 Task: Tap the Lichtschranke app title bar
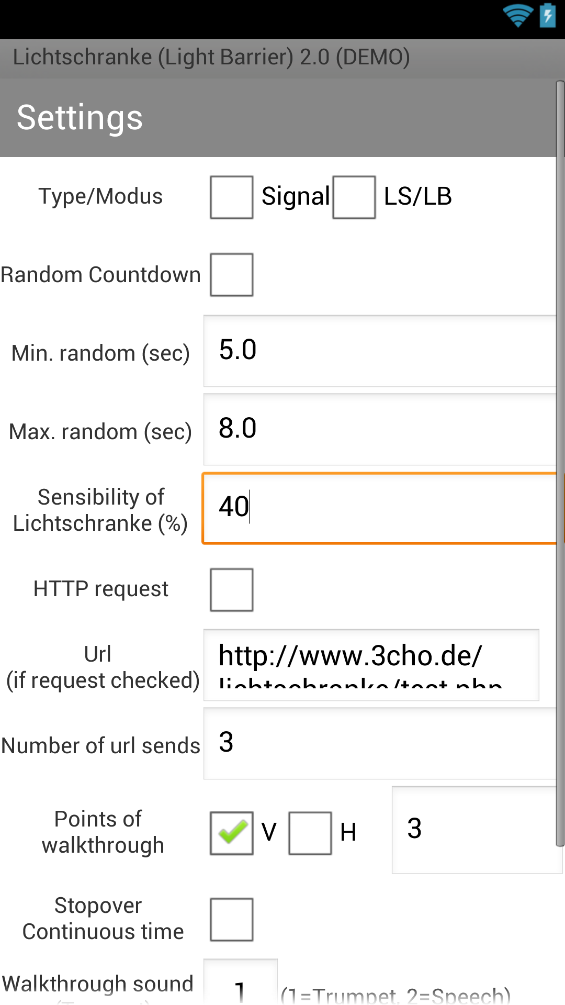[211, 57]
